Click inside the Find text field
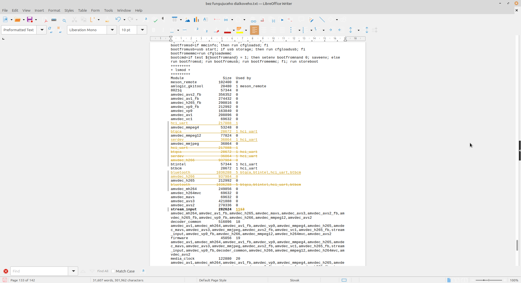 [39, 271]
